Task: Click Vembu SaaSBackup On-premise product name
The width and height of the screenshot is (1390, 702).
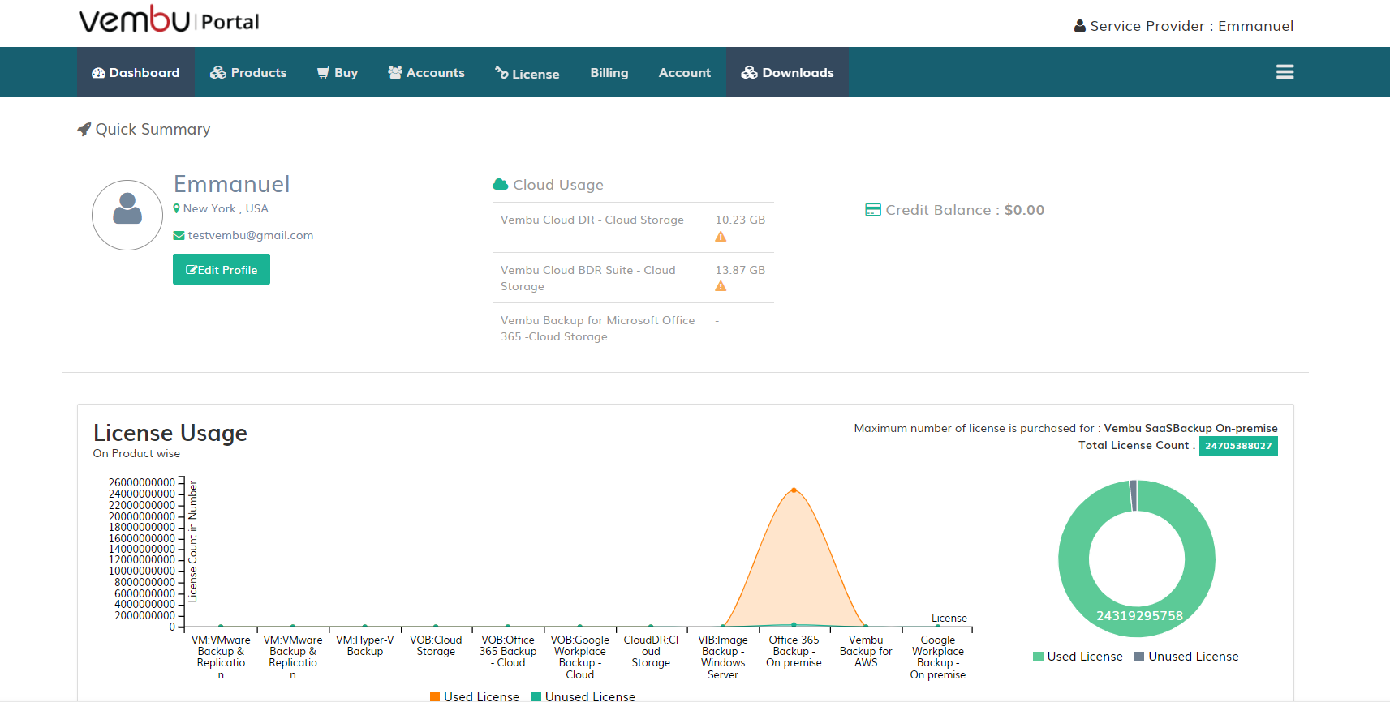Action: [1190, 428]
